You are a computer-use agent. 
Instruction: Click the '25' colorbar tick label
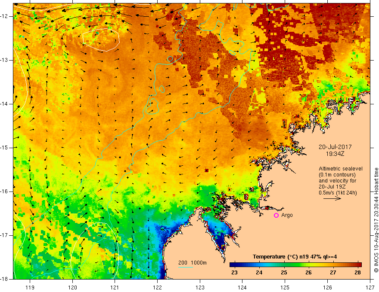pos(284,273)
